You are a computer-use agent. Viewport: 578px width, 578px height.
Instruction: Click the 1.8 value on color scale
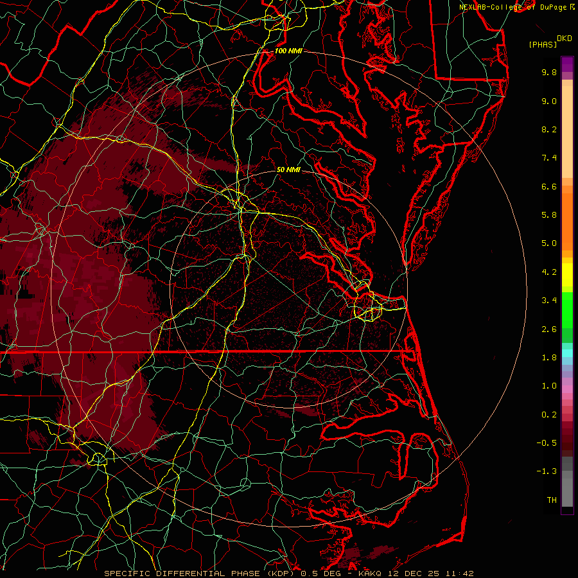coord(549,358)
